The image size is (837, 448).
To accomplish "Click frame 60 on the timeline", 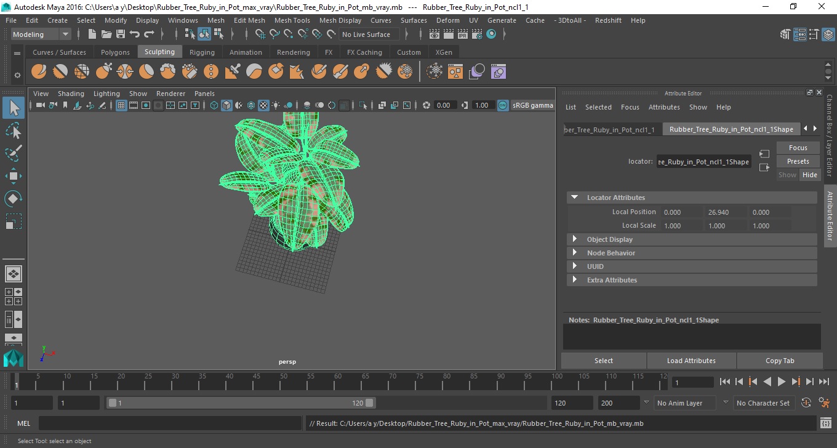I will [337, 382].
